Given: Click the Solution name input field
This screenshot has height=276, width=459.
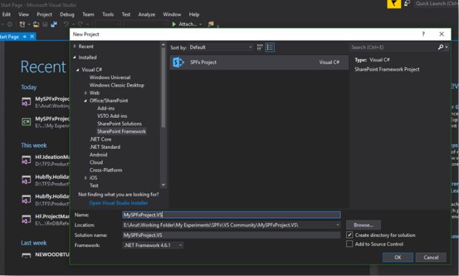Looking at the screenshot, I should 231,235.
